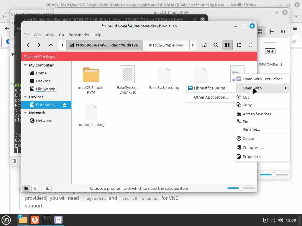Open the file manager taskbar icon
The image size is (302, 226).
pyautogui.click(x=23, y=220)
